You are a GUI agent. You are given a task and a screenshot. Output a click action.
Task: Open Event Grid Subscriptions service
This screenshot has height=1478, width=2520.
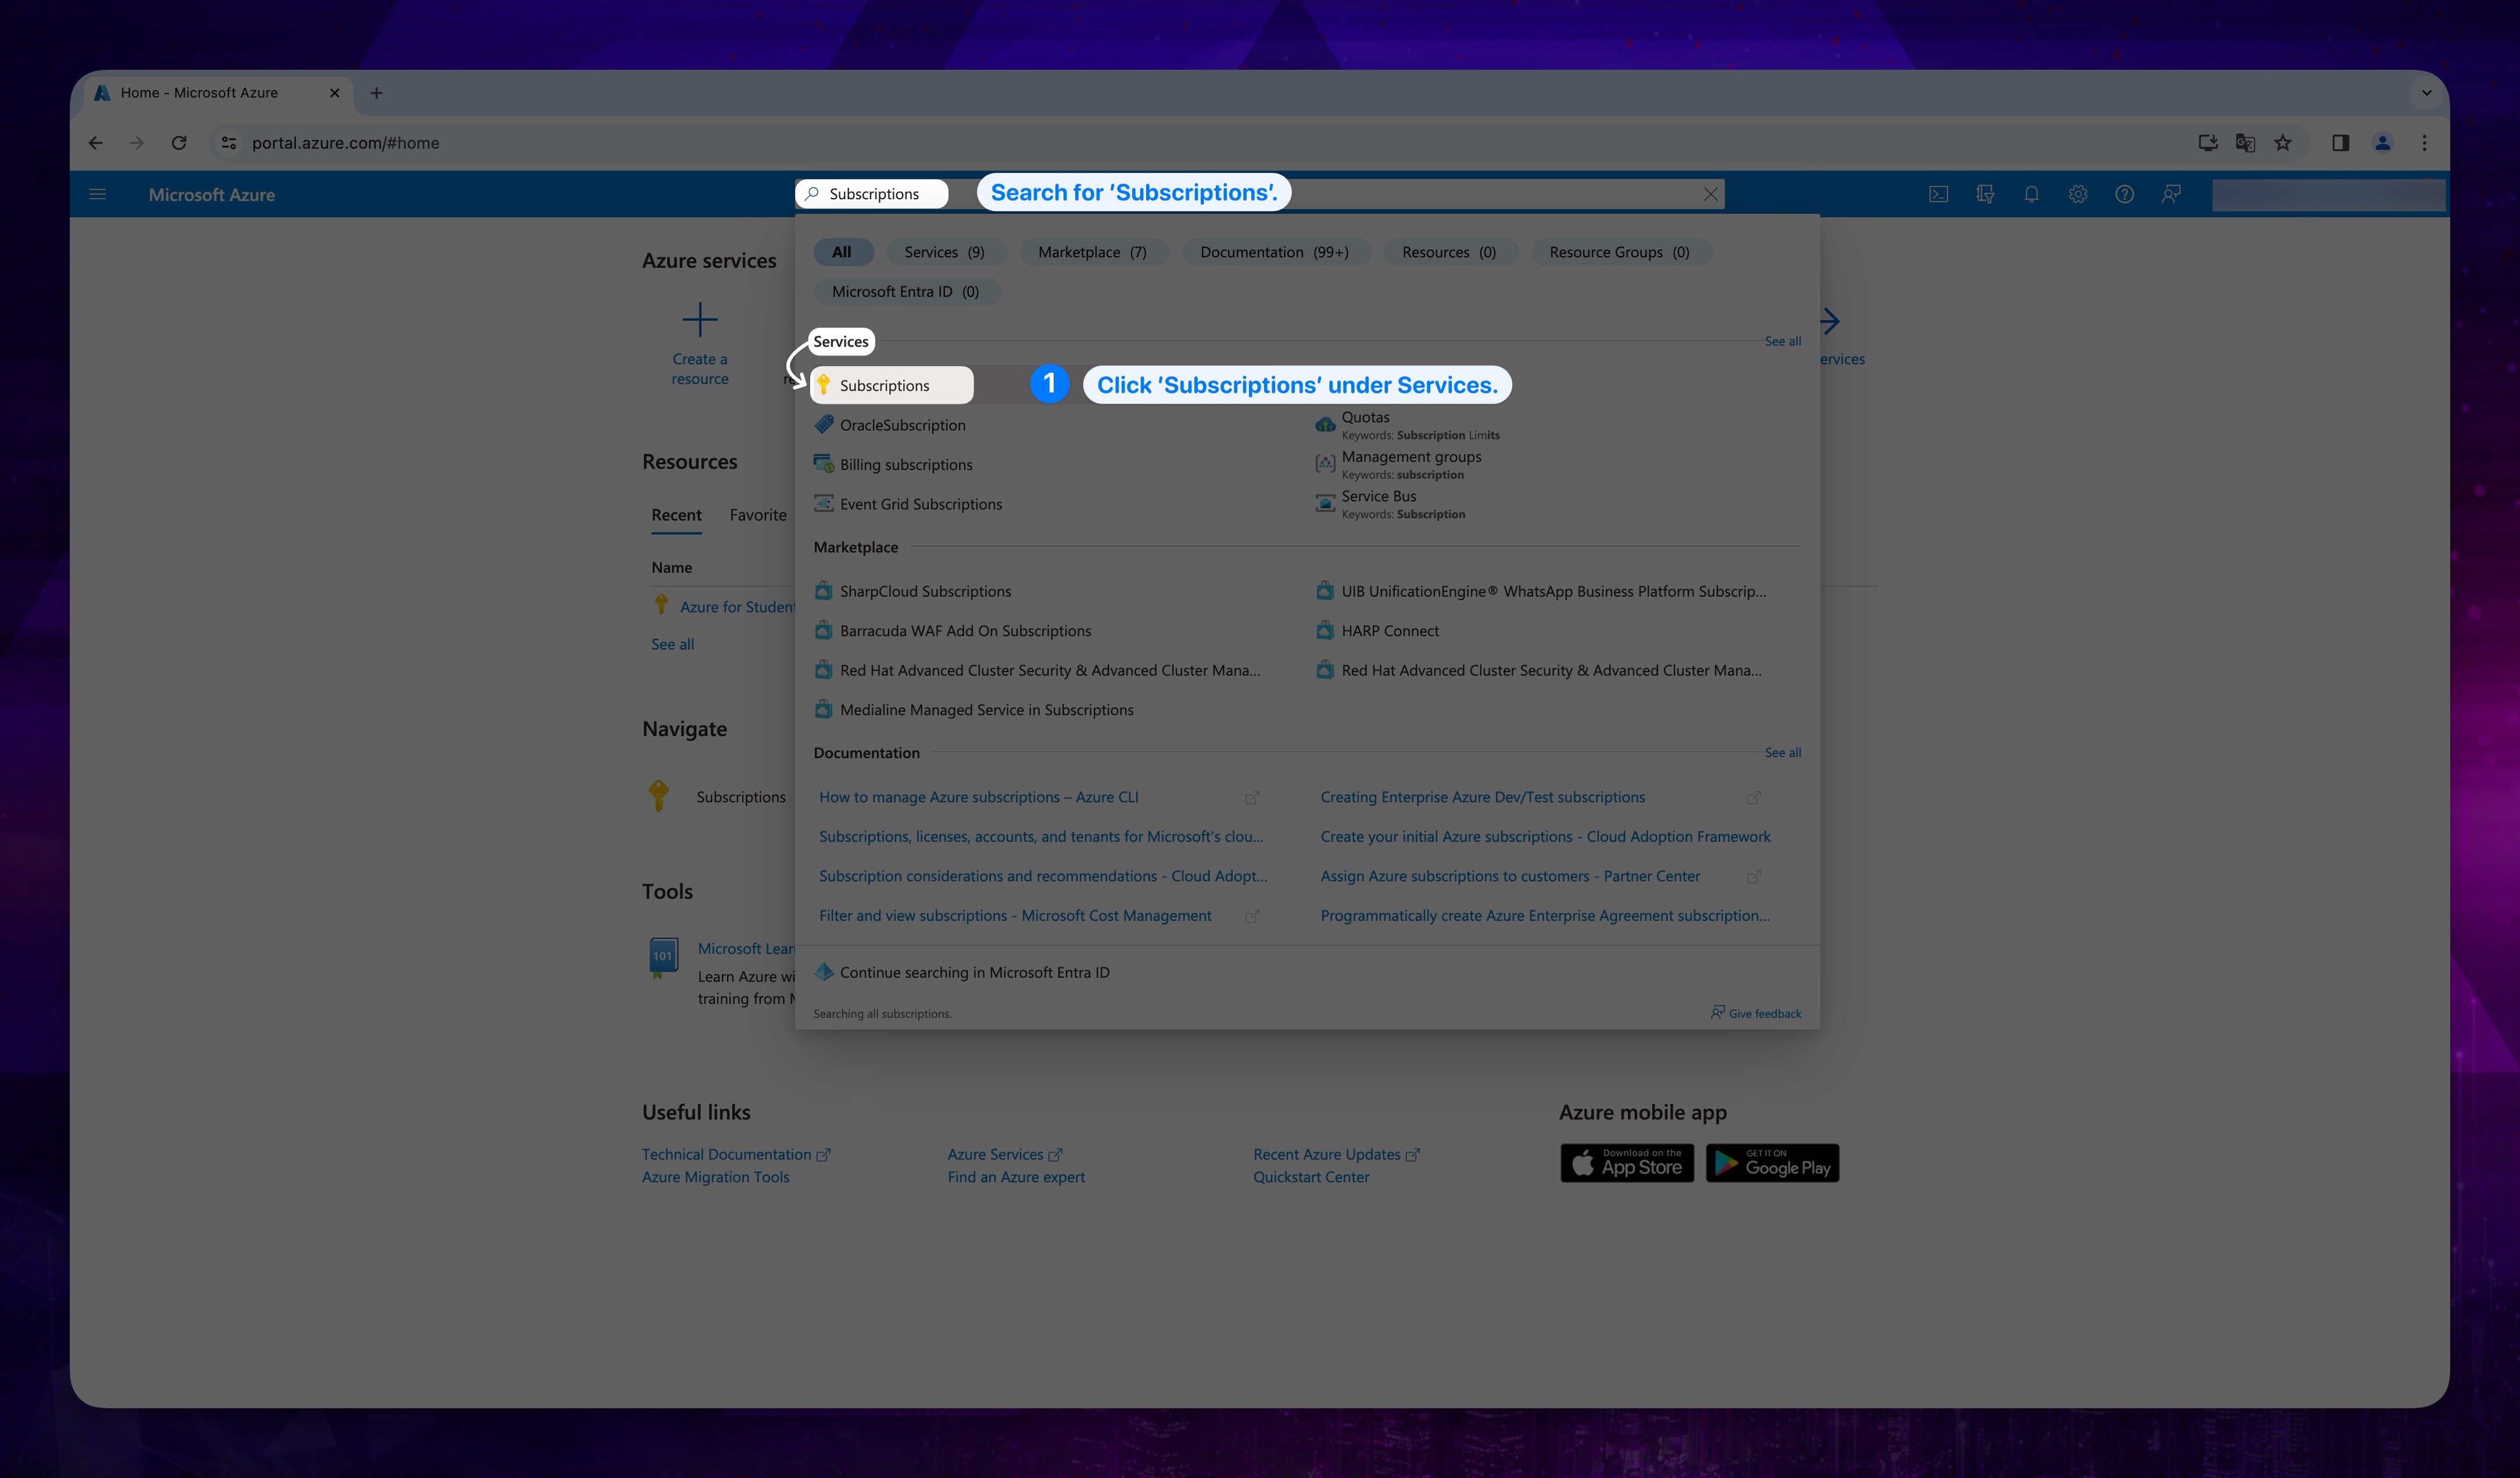pyautogui.click(x=920, y=504)
